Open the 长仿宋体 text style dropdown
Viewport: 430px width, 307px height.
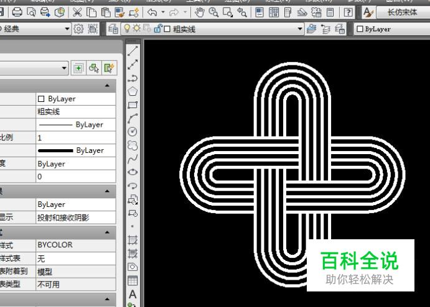pyautogui.click(x=403, y=12)
